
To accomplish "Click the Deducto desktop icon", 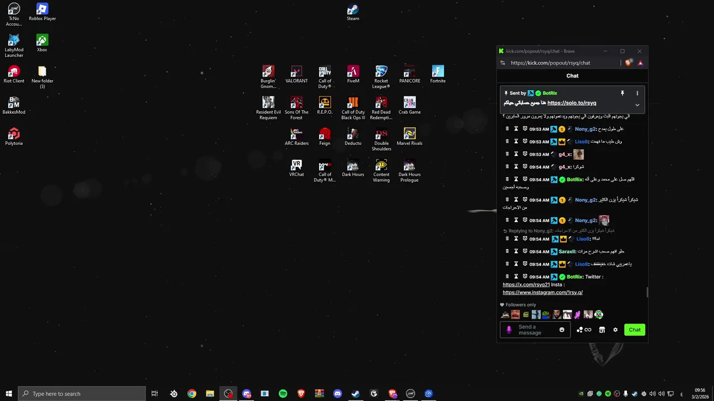I will 353,137.
